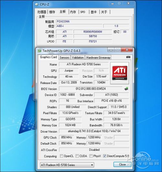Click the Pixel Fillrate value 13.6 GPixel/s
Screen dimensions: 162x172
pyautogui.click(x=70, y=113)
